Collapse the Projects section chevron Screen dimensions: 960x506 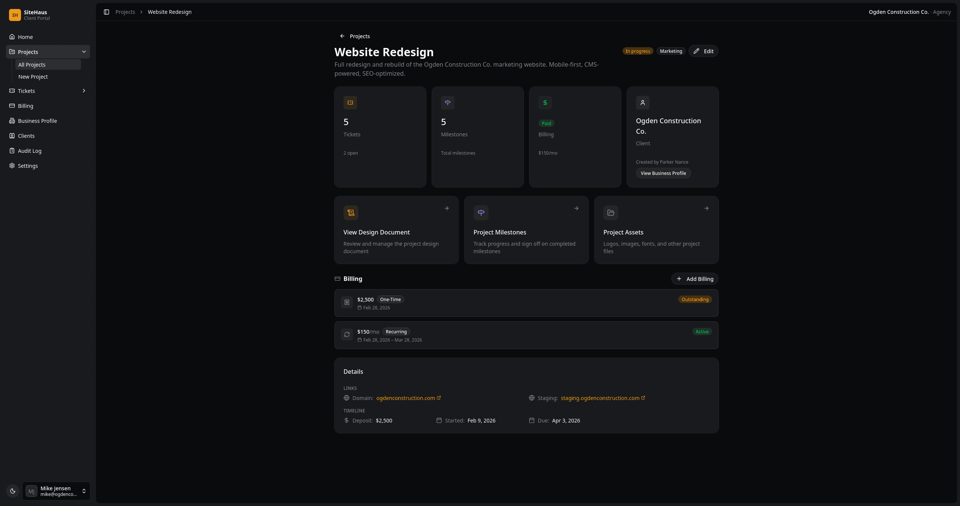pyautogui.click(x=84, y=52)
